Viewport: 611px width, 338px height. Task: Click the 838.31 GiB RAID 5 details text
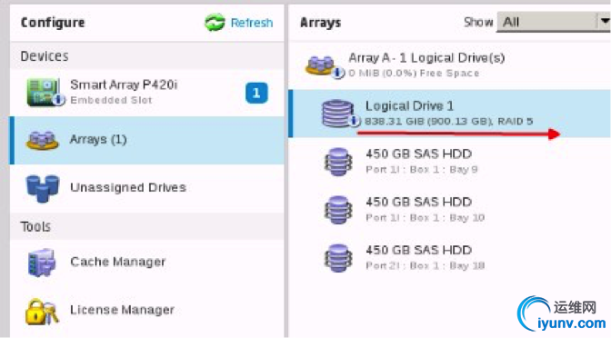click(x=449, y=122)
